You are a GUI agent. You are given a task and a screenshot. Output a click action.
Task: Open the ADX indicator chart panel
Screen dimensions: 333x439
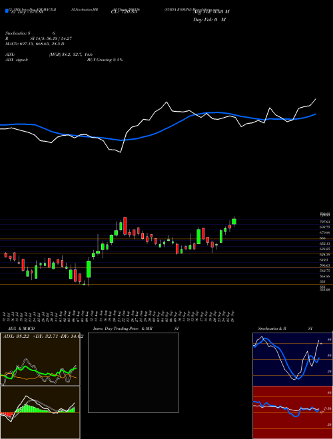(x=40, y=359)
